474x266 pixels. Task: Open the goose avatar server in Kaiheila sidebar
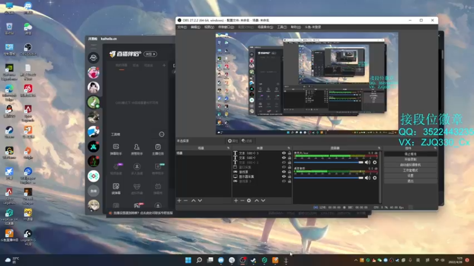(94, 102)
